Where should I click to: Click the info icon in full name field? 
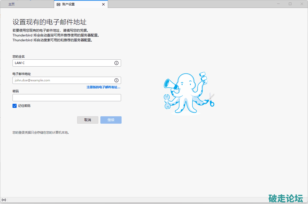pyautogui.click(x=116, y=63)
